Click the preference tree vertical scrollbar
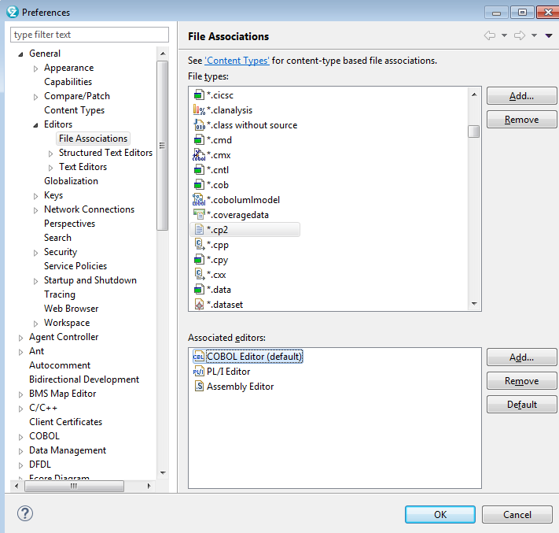Viewport: 559px width, 533px height. pos(163,146)
